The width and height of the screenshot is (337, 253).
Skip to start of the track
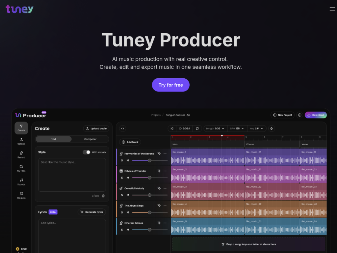pyautogui.click(x=172, y=128)
